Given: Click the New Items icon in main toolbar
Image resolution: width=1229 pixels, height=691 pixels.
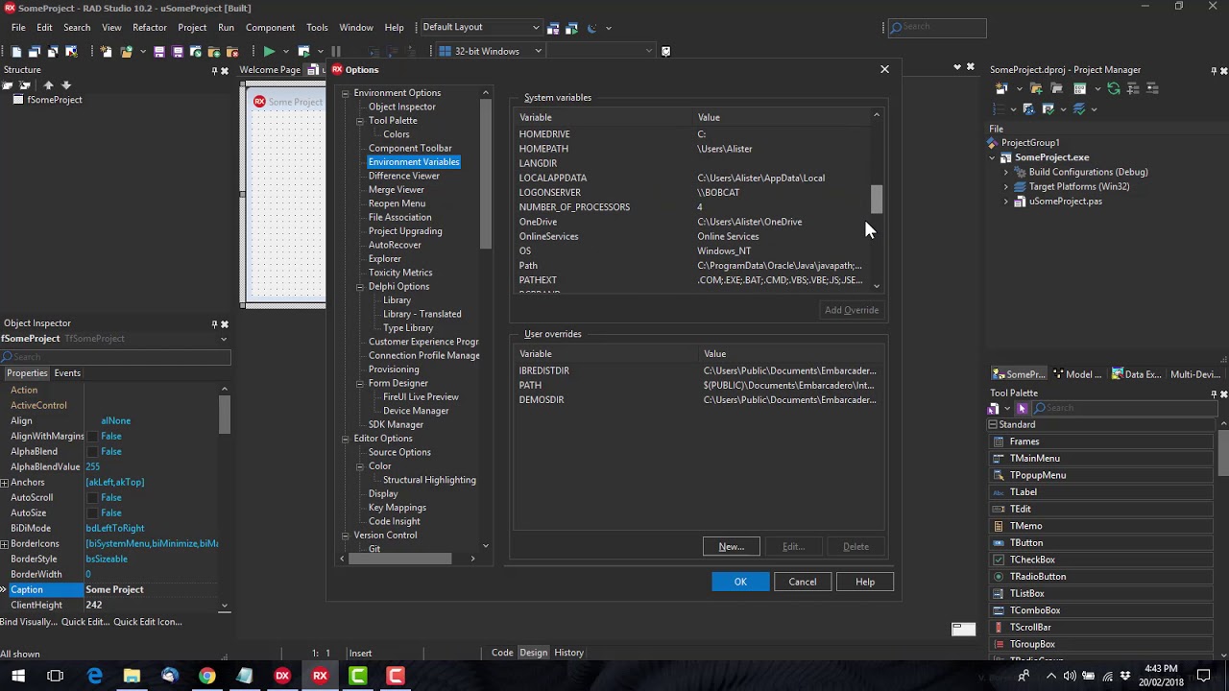Looking at the screenshot, I should pyautogui.click(x=106, y=51).
